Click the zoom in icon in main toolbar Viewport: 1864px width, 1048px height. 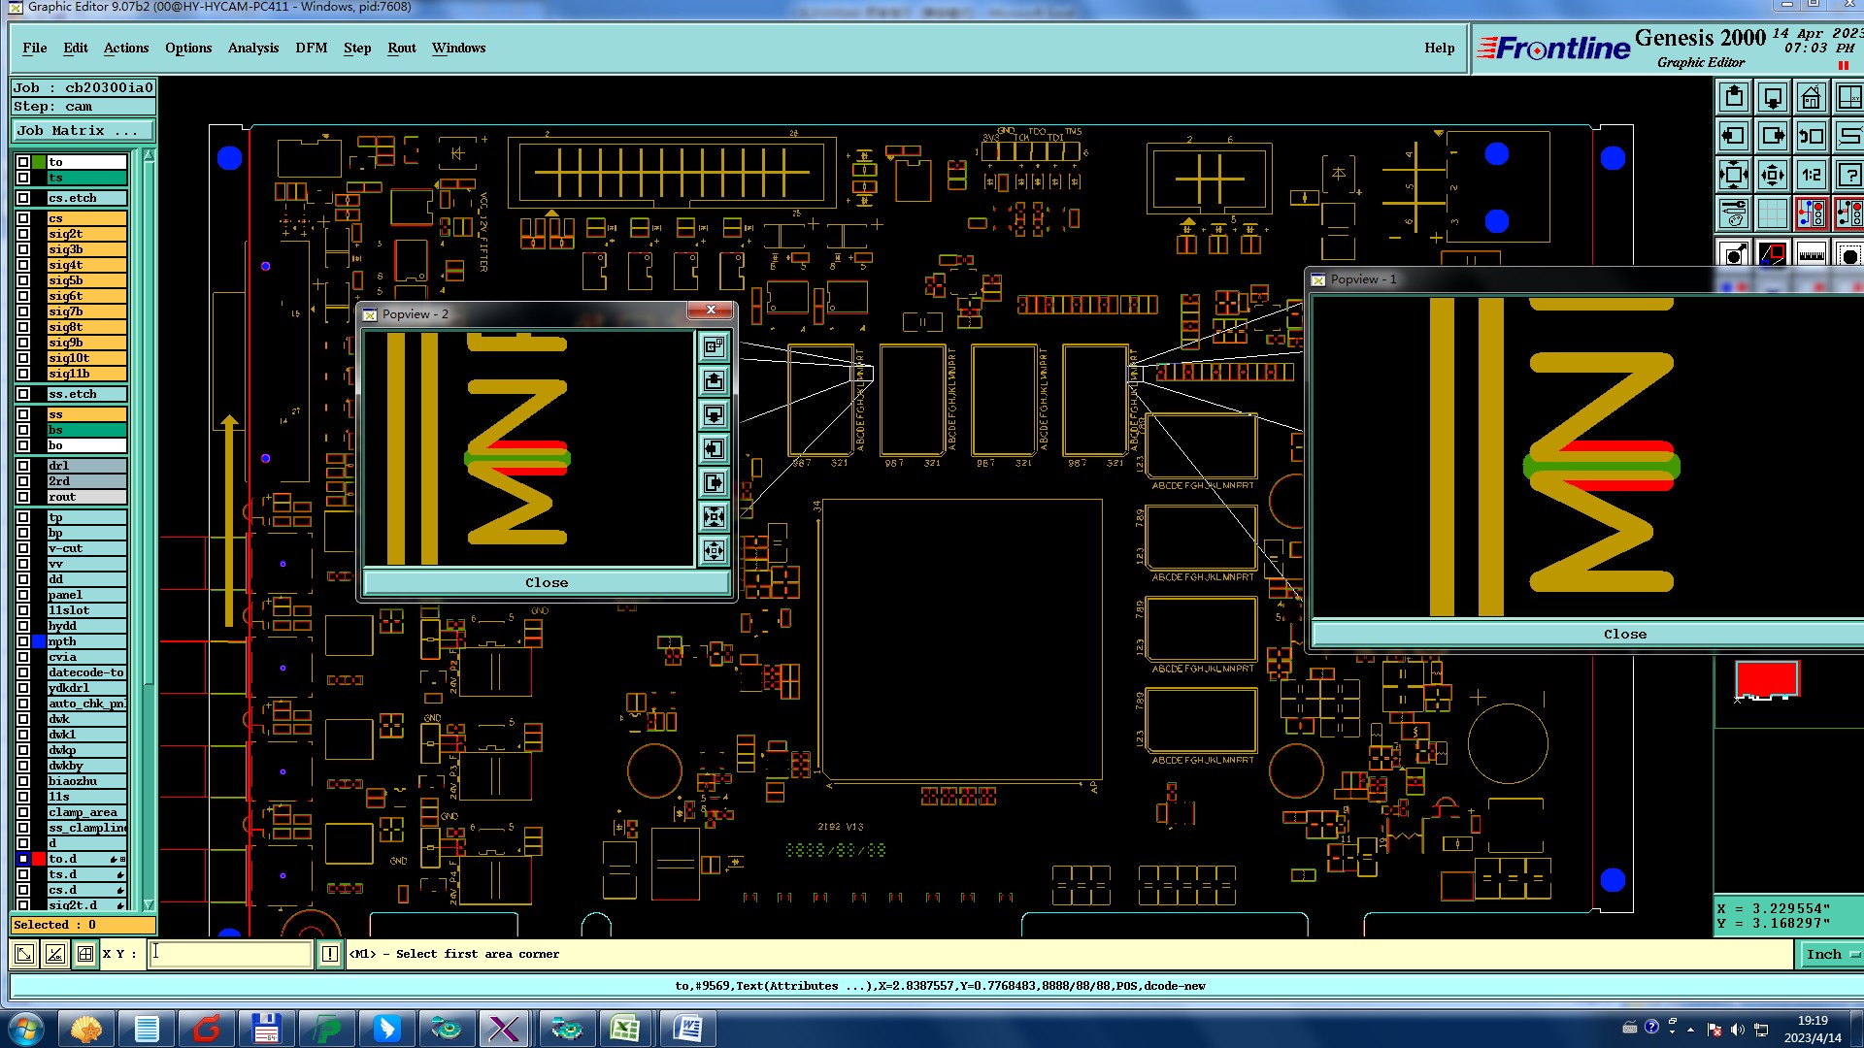click(x=1734, y=176)
